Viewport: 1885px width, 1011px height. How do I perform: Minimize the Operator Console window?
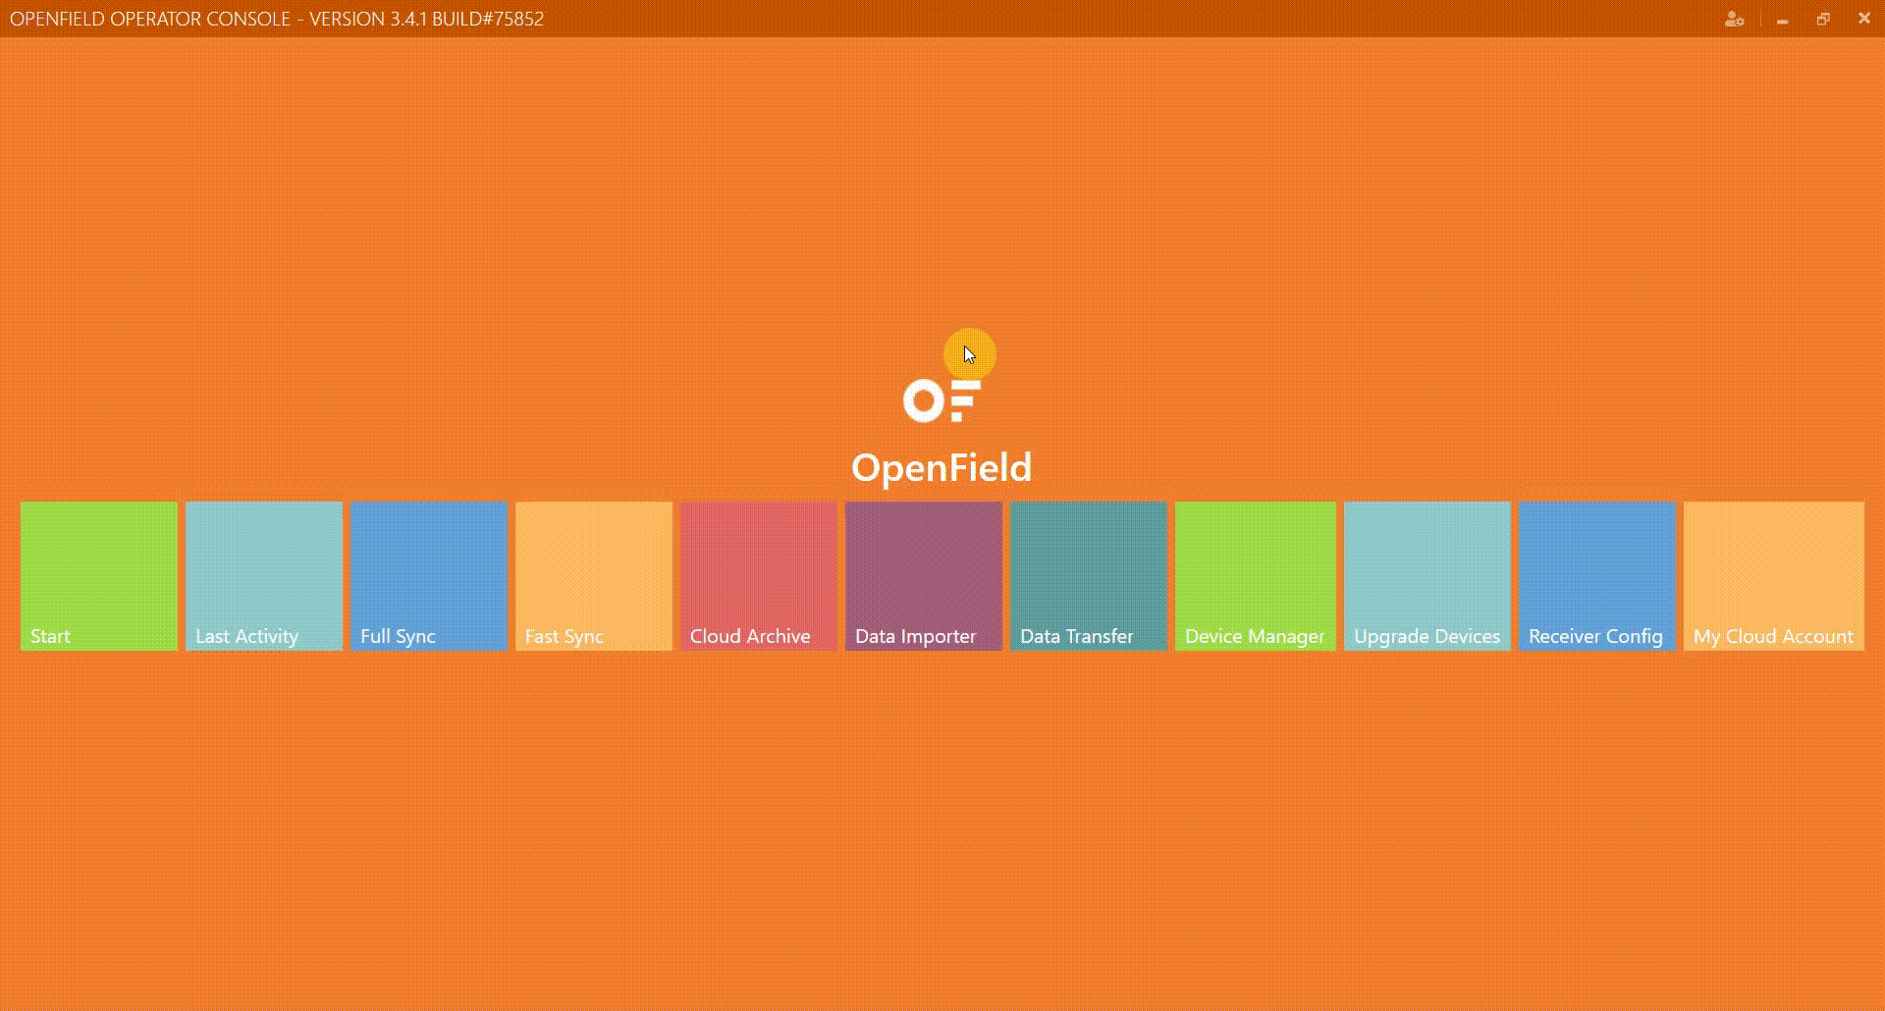(x=1782, y=20)
